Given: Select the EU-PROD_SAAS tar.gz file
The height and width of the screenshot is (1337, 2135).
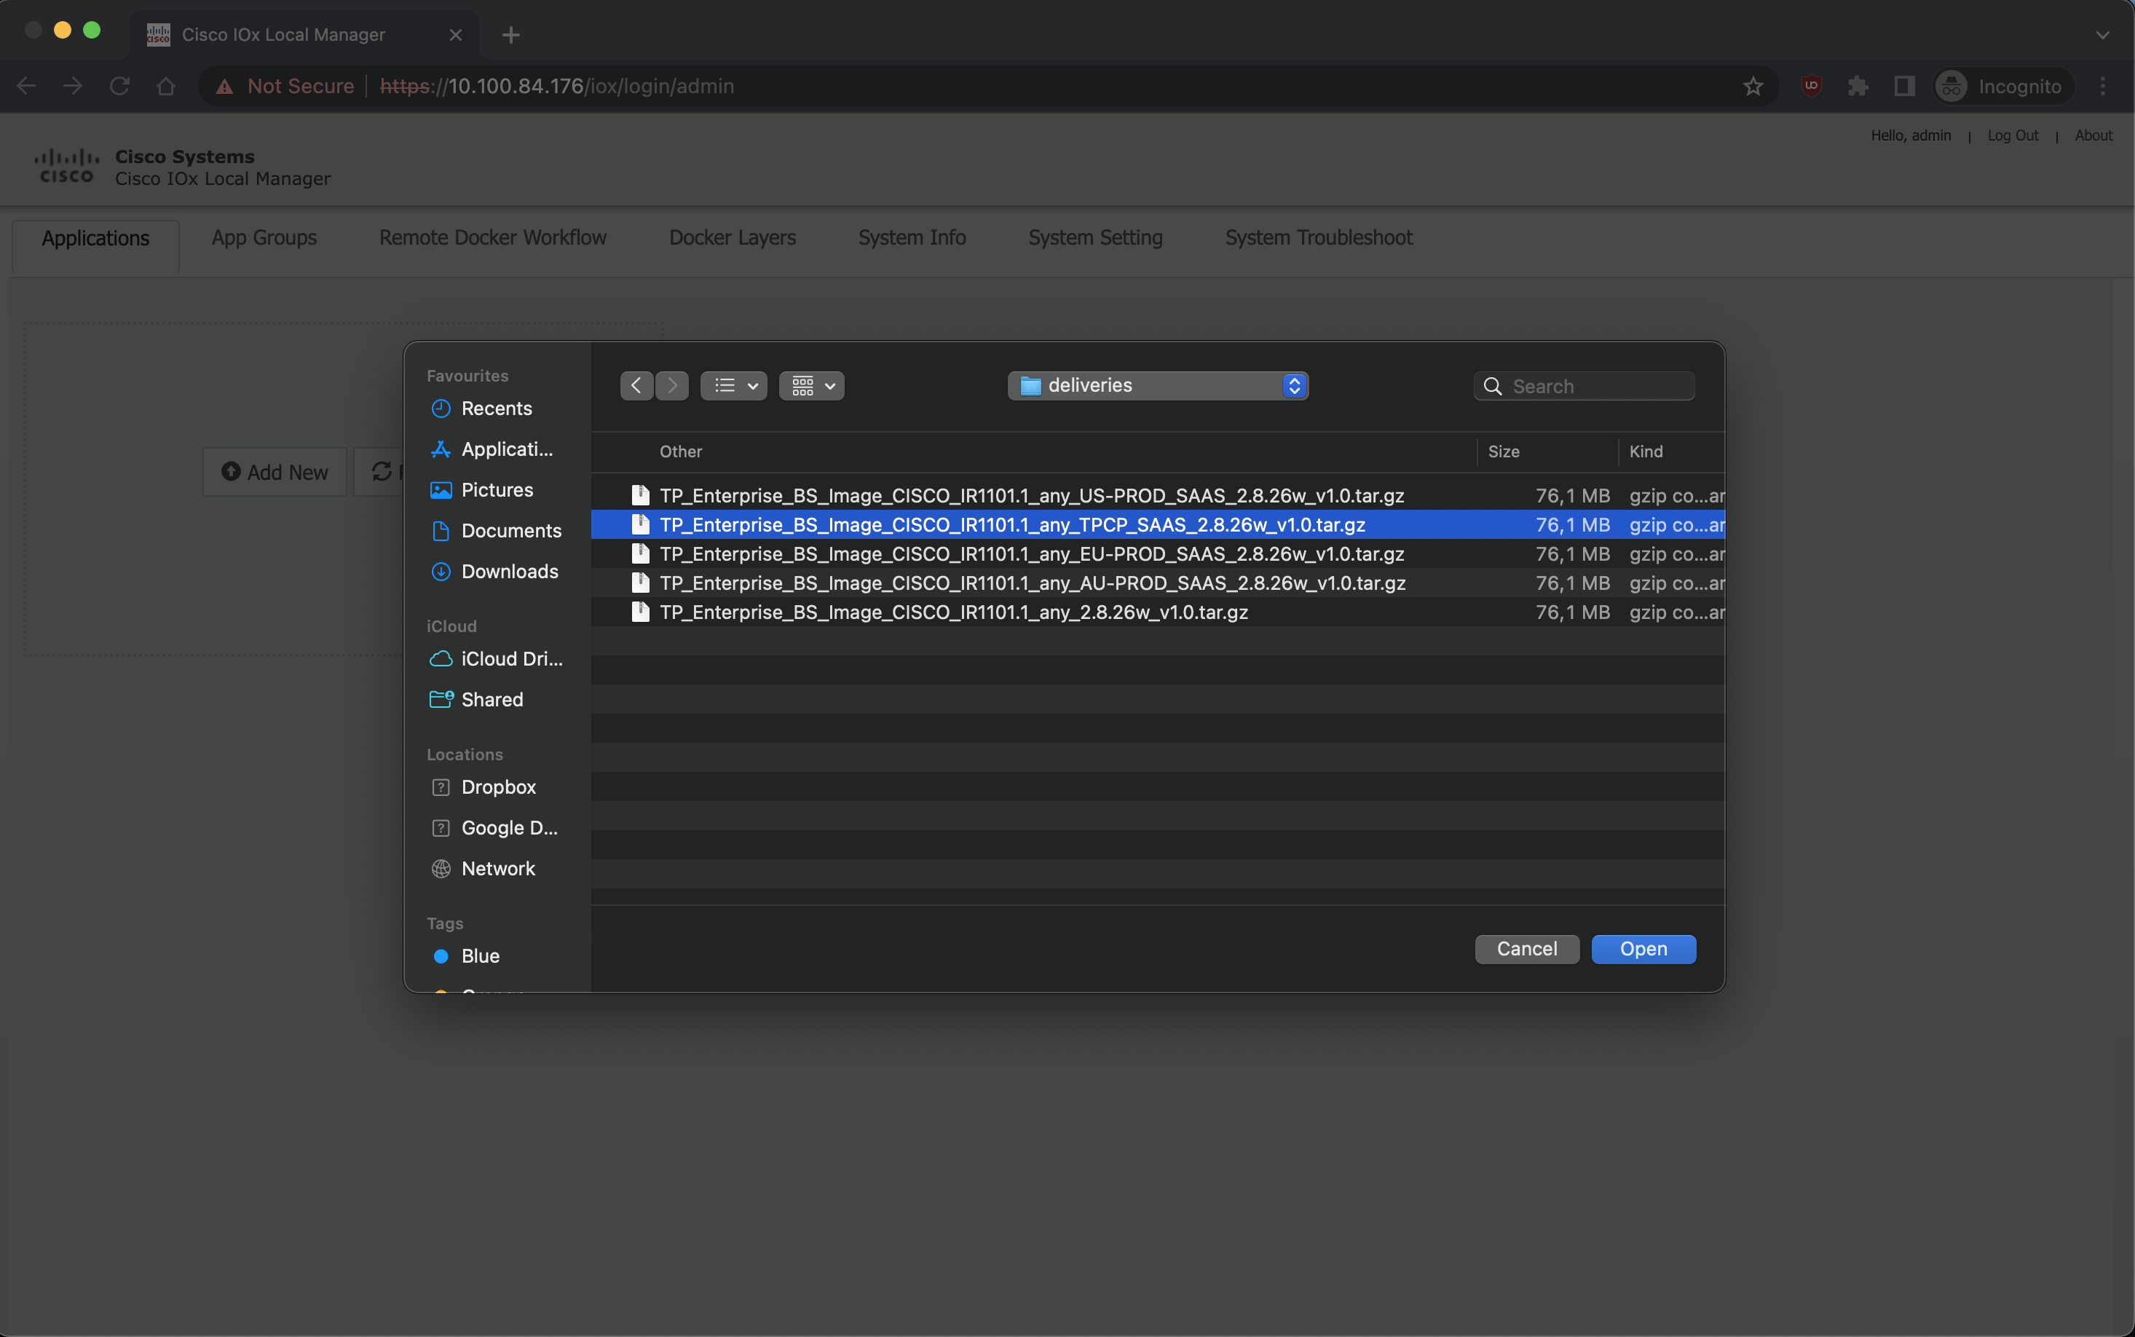Looking at the screenshot, I should (1031, 553).
